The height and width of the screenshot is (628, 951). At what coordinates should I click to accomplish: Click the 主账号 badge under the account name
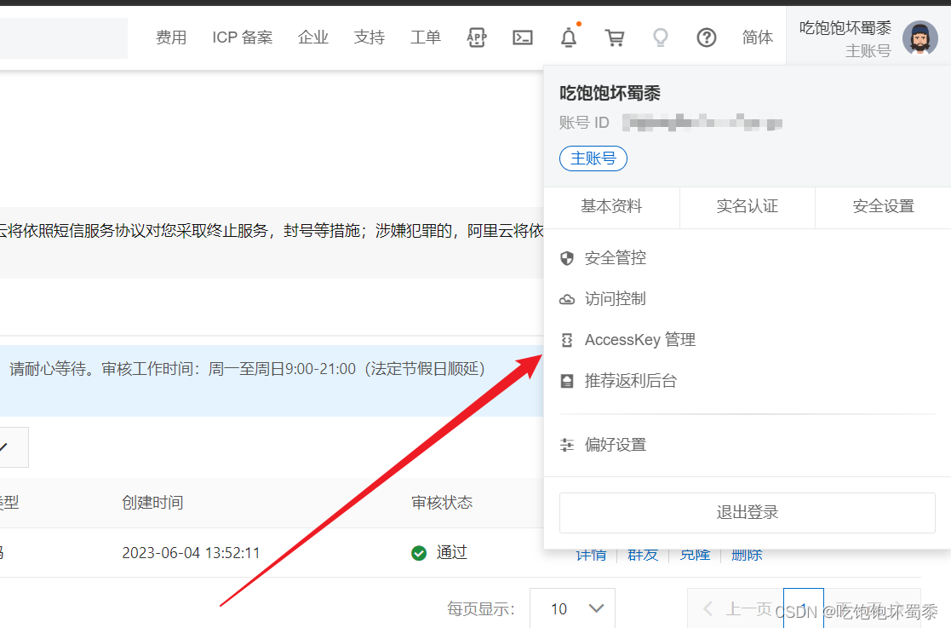[593, 158]
